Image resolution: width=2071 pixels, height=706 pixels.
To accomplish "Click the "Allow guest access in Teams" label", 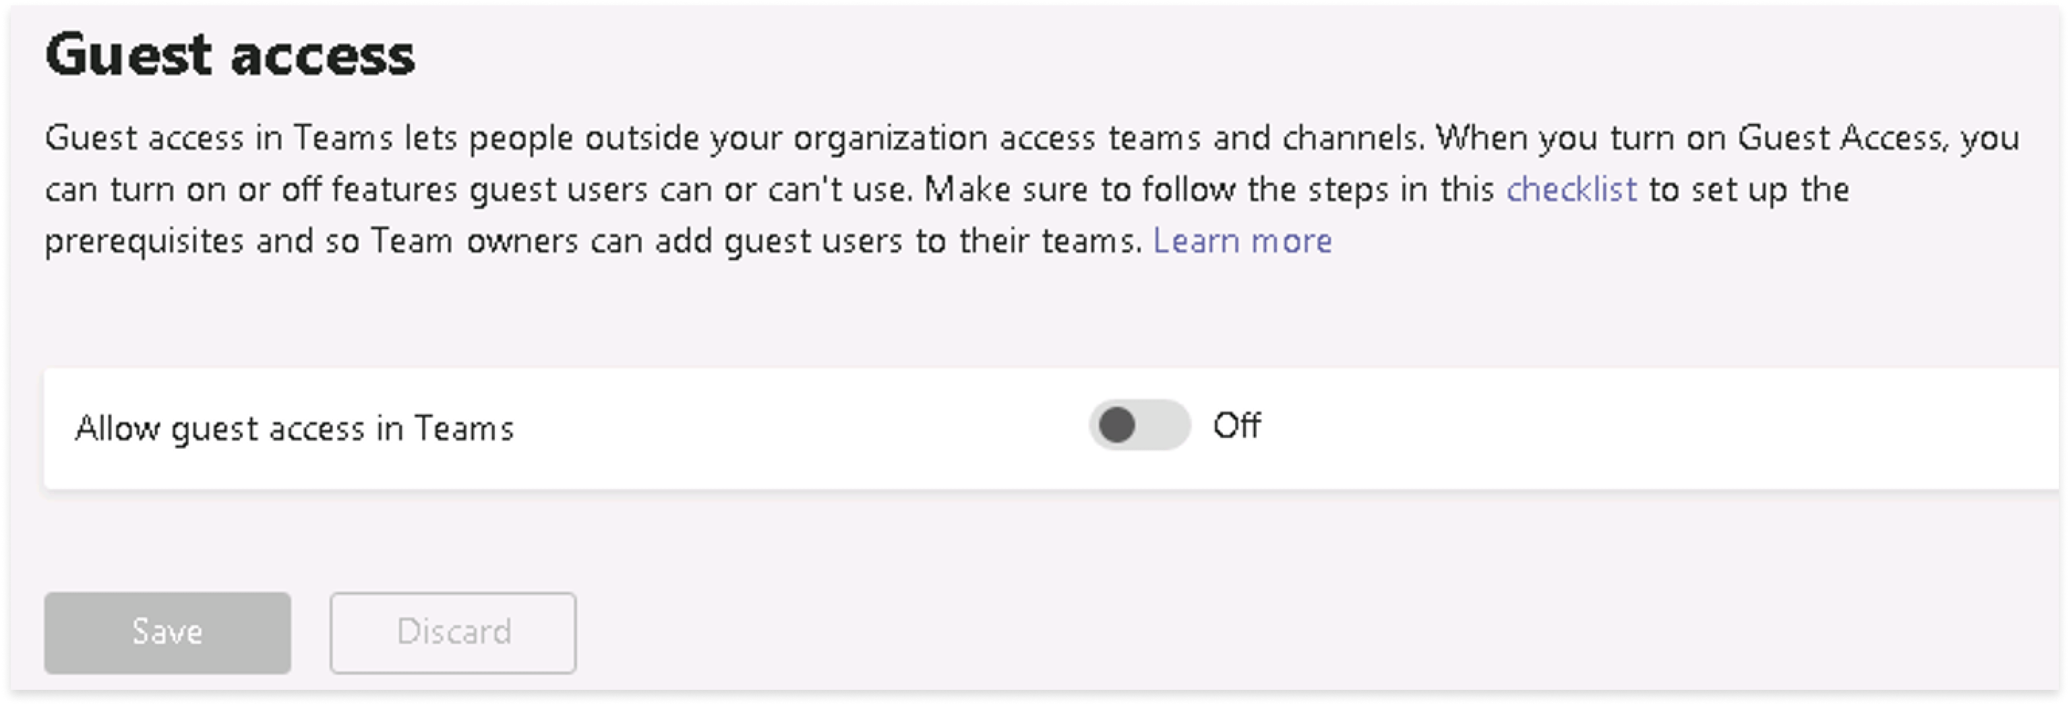I will 294,428.
